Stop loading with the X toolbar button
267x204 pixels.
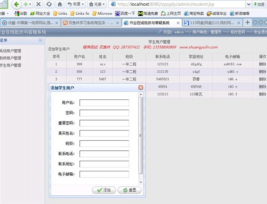[x=39, y=4]
